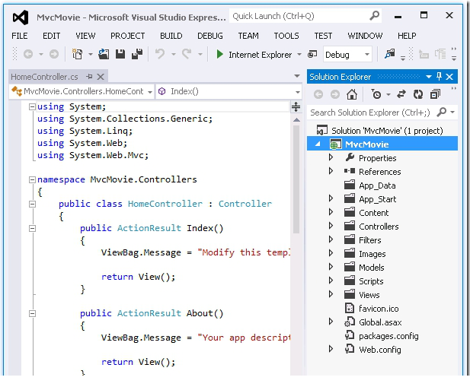The width and height of the screenshot is (470, 390).
Task: Close the HomeController.cs tab
Action: 101,77
